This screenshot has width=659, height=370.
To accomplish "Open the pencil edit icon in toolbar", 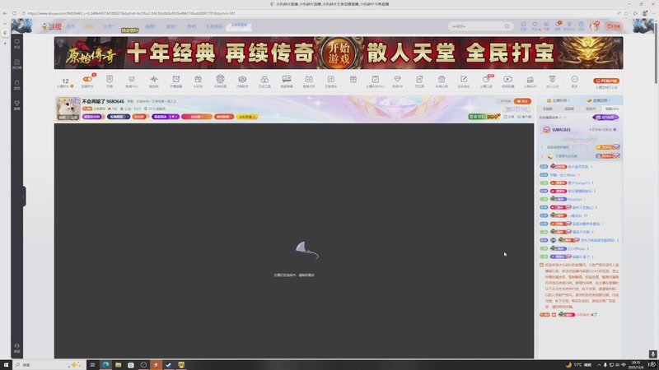I will tap(464, 79).
